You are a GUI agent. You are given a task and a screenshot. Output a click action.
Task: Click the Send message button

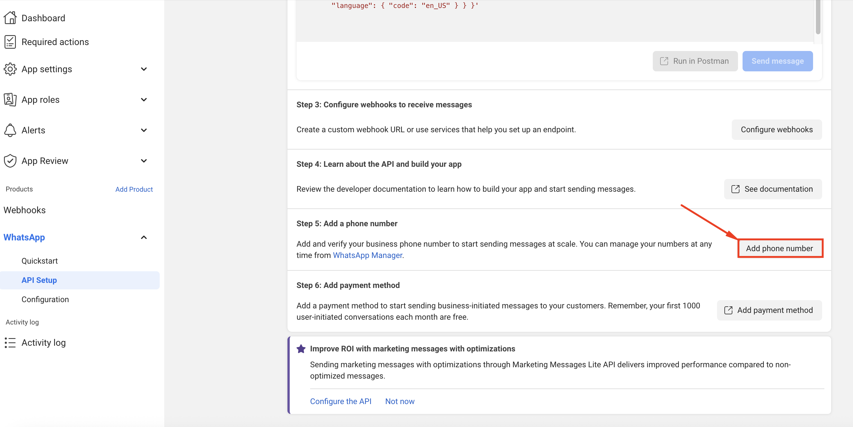pyautogui.click(x=777, y=61)
